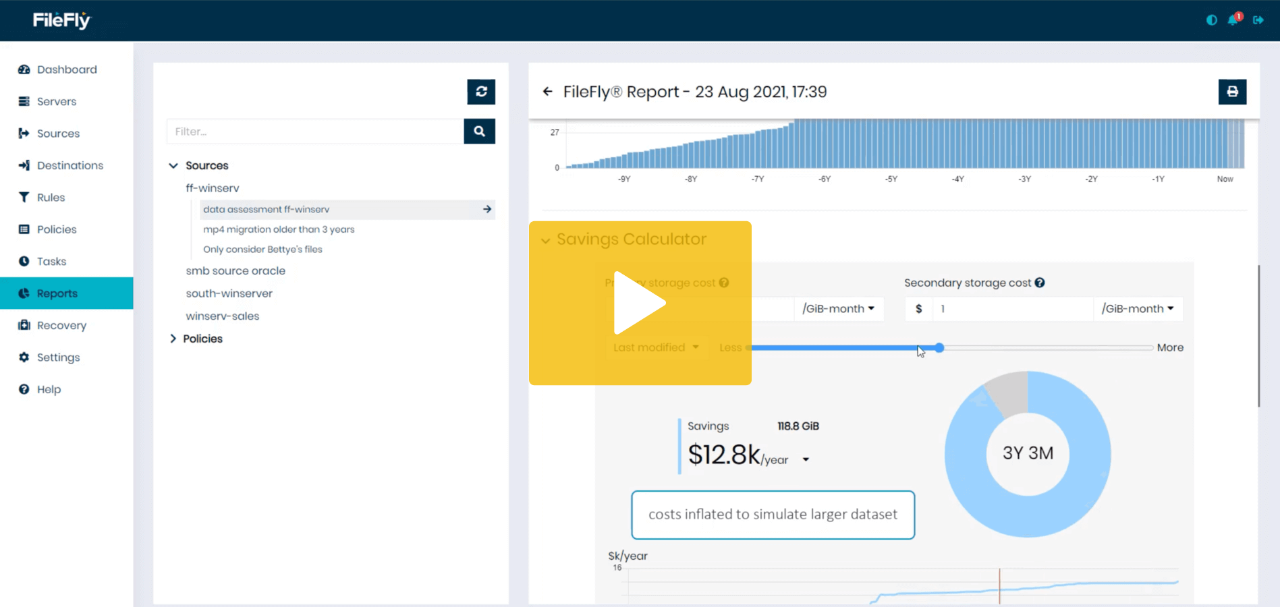Screen dimensions: 1280x607
Task: Open the Last modified dropdown
Action: 656,347
